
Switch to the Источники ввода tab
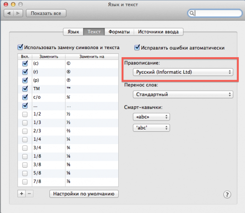158,32
